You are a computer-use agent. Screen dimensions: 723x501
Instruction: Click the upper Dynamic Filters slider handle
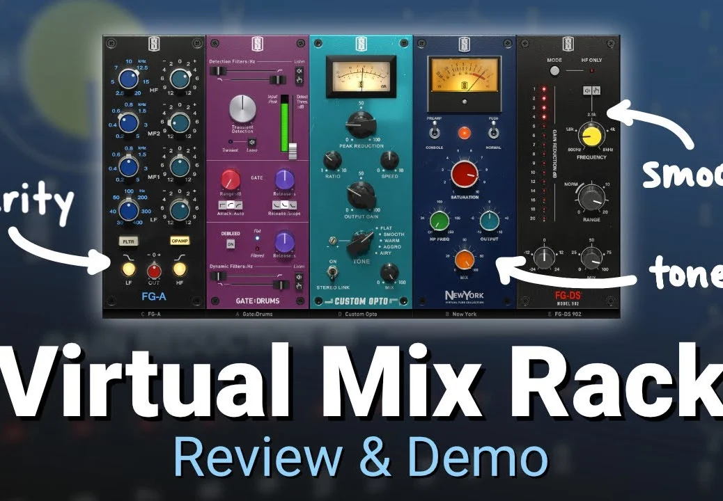click(x=217, y=276)
